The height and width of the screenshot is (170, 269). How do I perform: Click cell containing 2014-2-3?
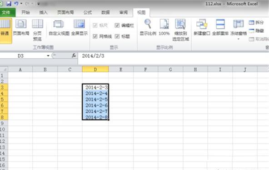click(95, 87)
